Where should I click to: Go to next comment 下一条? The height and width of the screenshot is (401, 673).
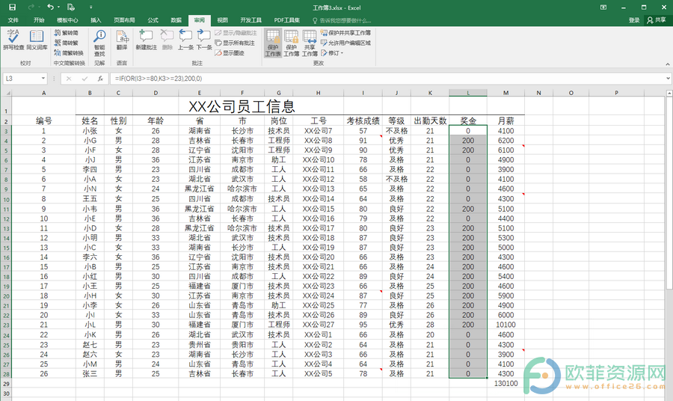204,40
